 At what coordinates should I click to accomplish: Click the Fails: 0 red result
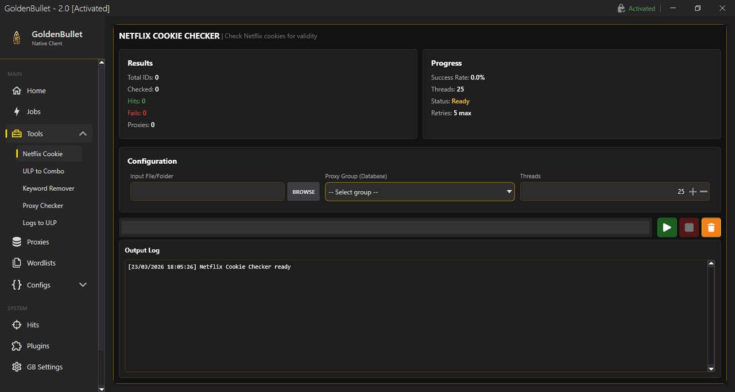click(137, 113)
